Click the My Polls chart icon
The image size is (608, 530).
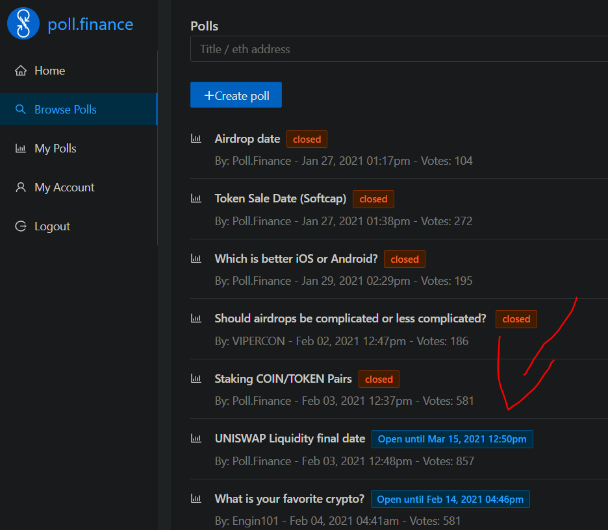pyautogui.click(x=21, y=149)
